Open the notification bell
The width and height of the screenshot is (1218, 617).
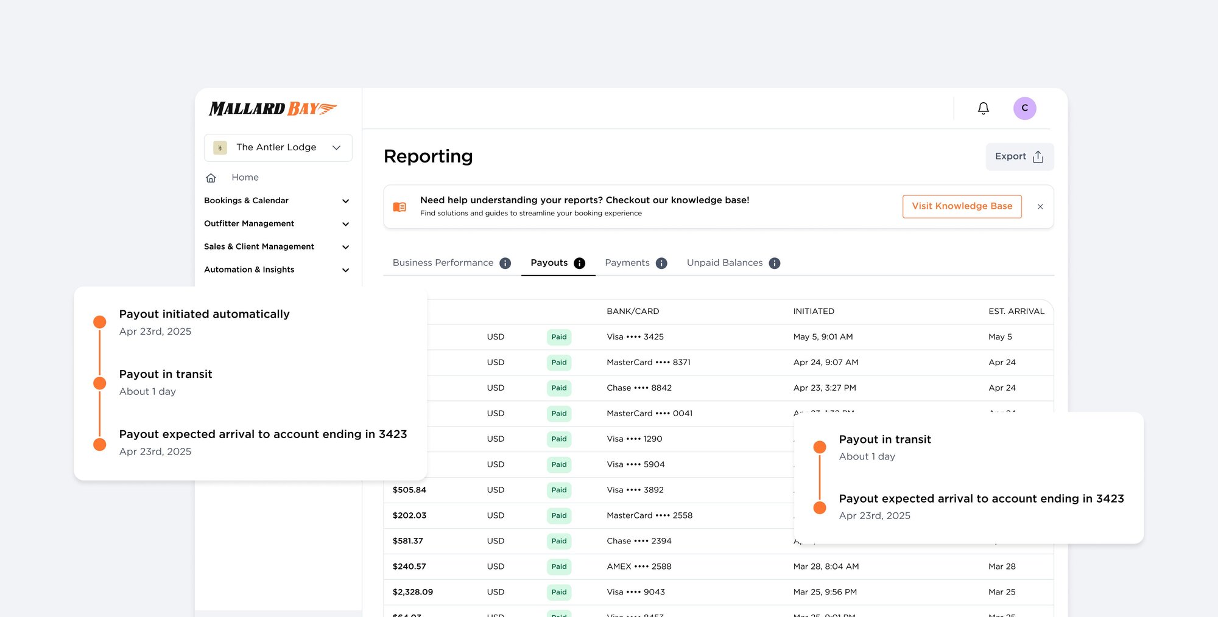tap(983, 108)
